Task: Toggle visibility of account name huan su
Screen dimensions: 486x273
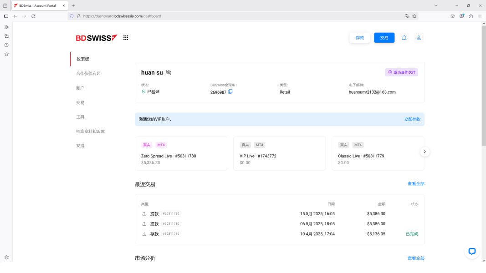Action: coord(169,72)
